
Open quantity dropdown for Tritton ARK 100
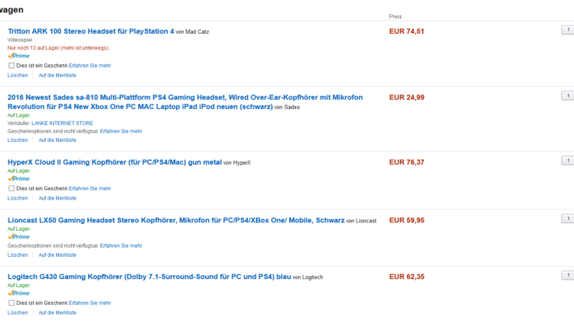click(x=568, y=30)
